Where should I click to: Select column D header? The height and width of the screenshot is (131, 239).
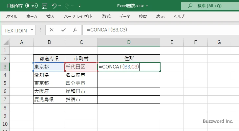pyautogui.click(x=129, y=42)
